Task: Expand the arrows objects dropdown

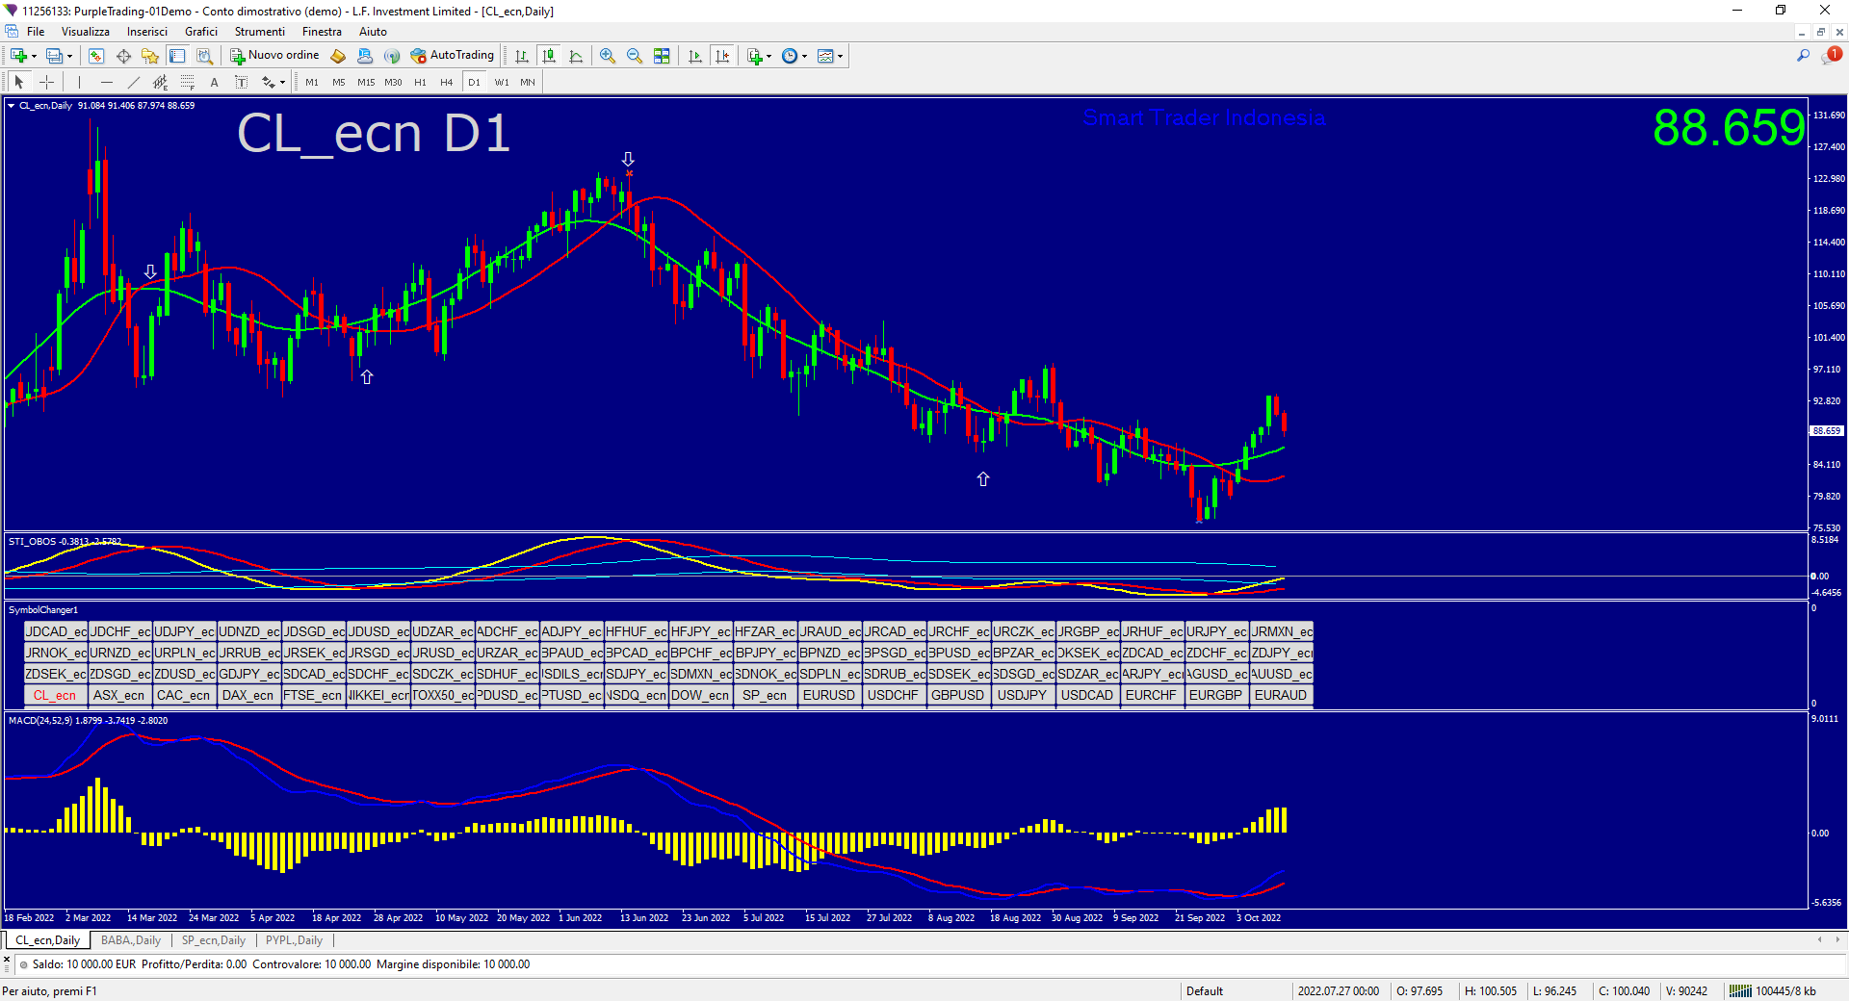Action: 282,82
